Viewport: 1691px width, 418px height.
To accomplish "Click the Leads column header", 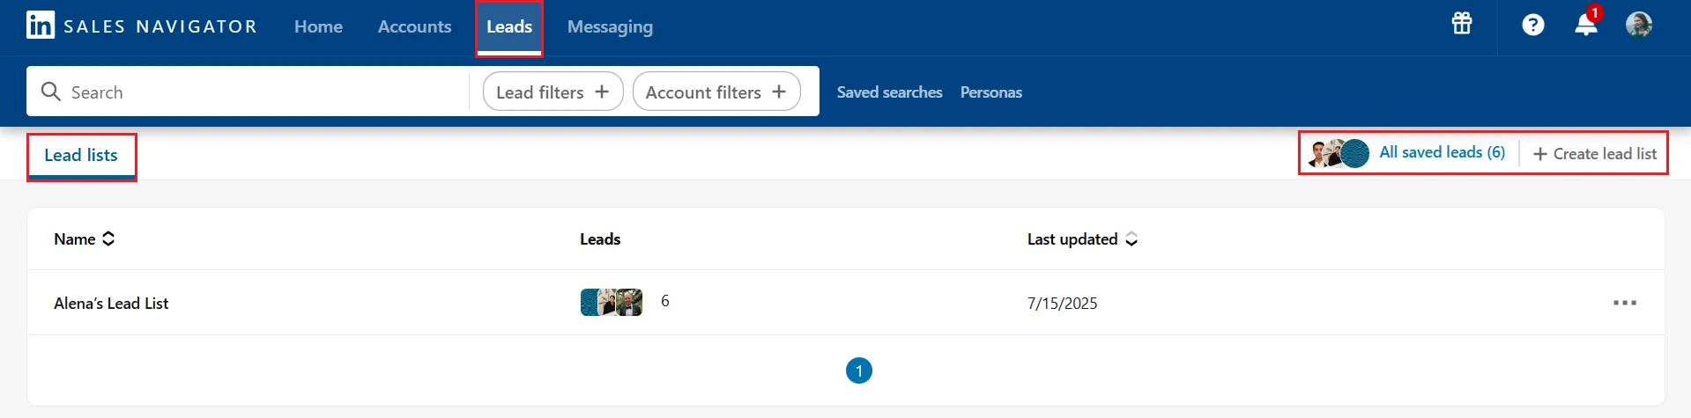I will [600, 239].
